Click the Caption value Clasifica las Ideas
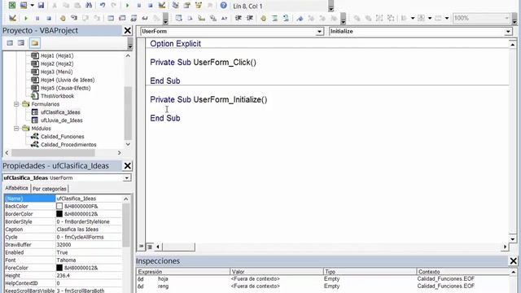521x293 pixels. pos(77,230)
